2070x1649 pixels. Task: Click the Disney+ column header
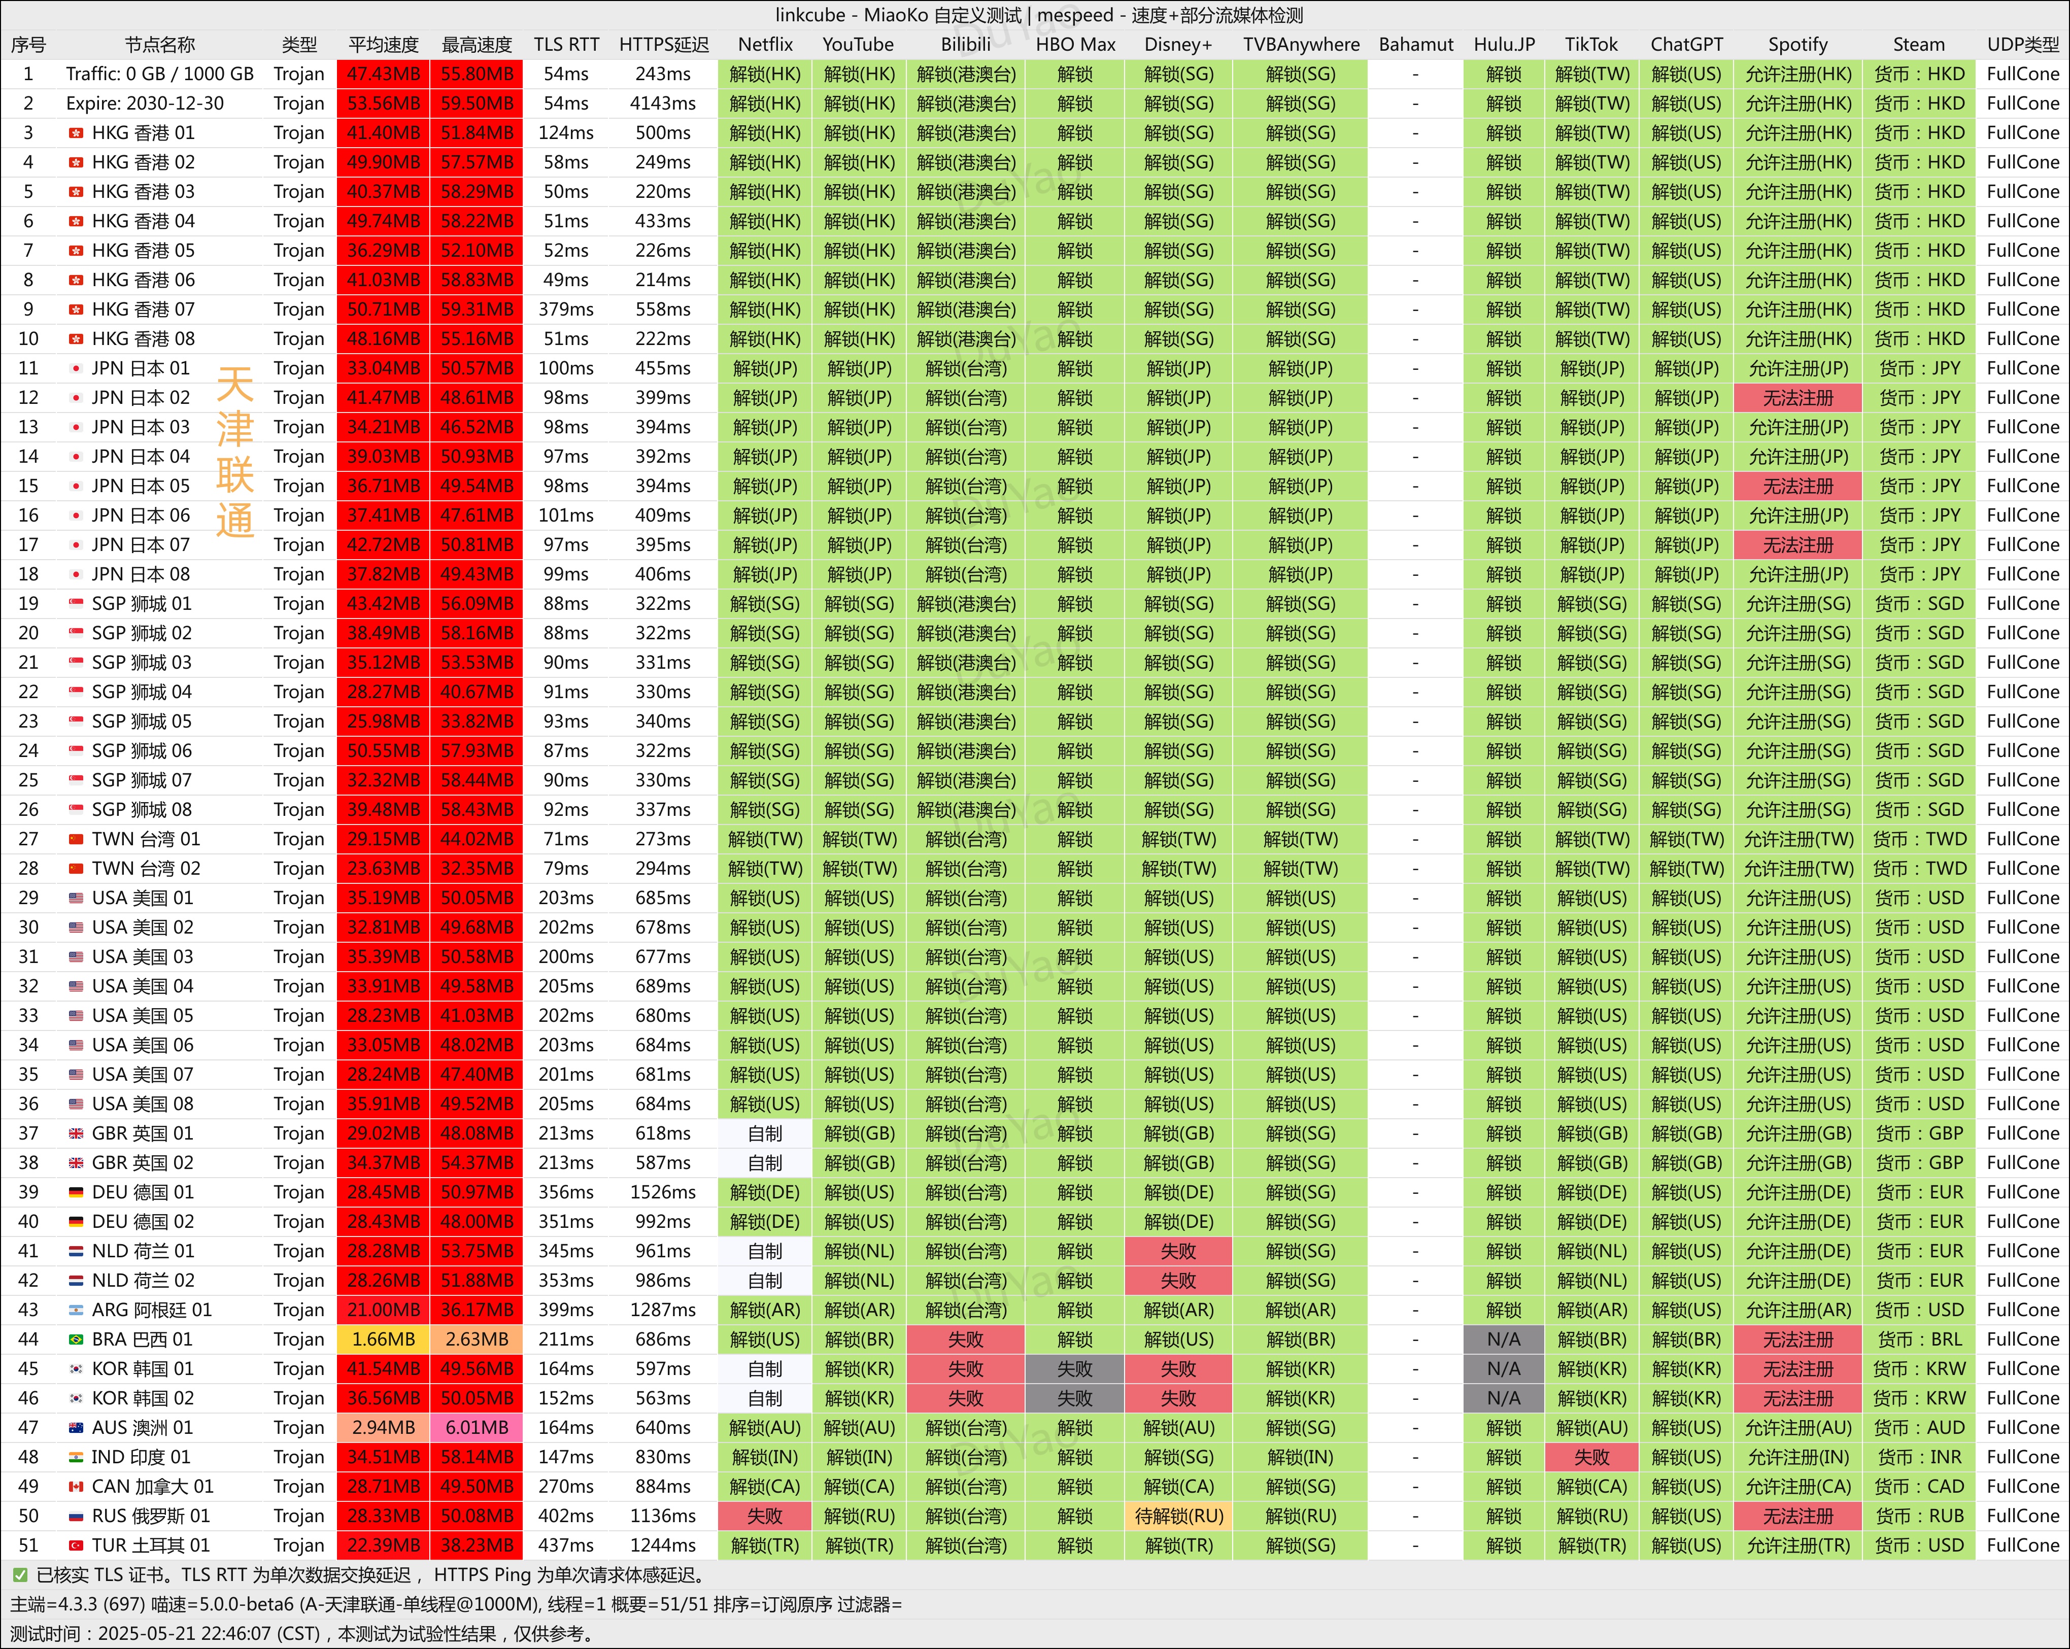click(x=1178, y=45)
